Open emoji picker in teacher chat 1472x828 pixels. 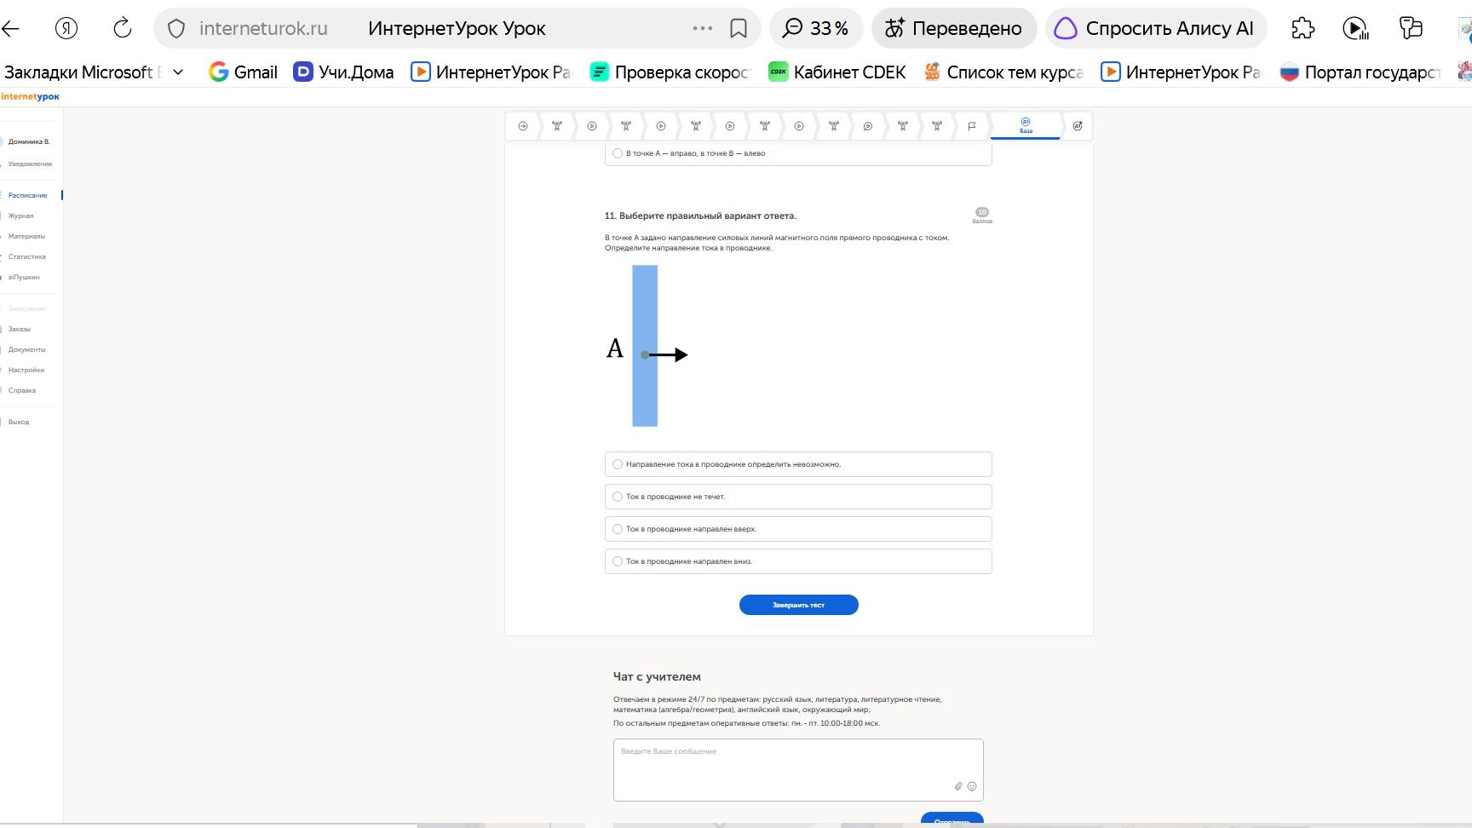tap(972, 786)
